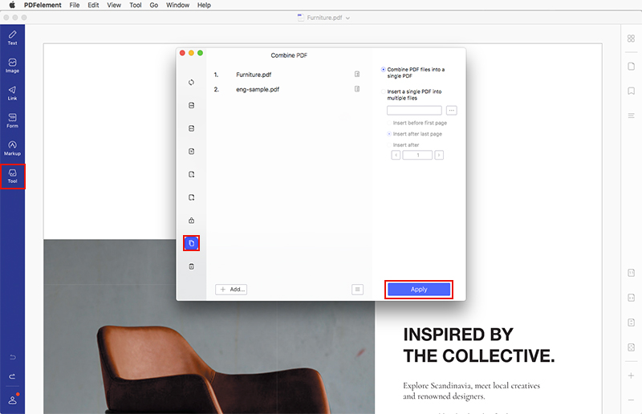This screenshot has height=414, width=642.
Task: Expand the Furniture.pdf title dropdown arrow
Action: [x=347, y=18]
